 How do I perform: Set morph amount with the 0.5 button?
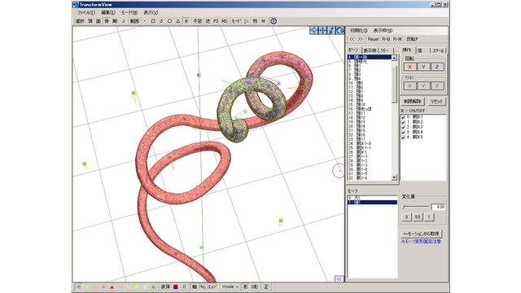(x=418, y=217)
